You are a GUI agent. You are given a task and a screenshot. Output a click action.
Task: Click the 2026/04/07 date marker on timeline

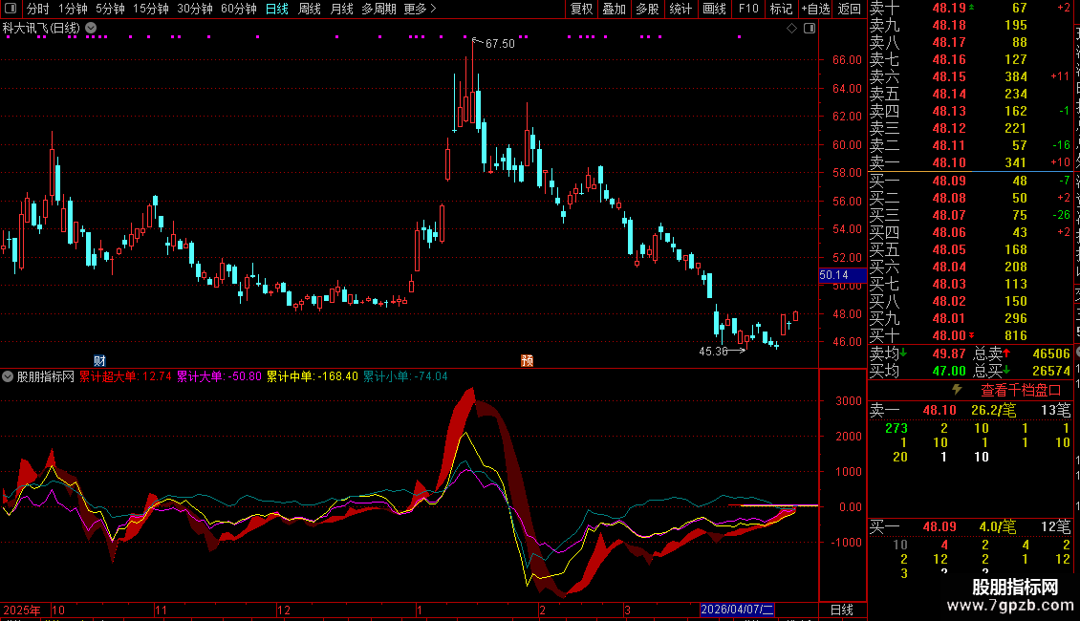[x=737, y=610]
